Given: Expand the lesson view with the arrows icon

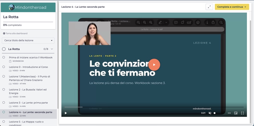Looking at the screenshot, I should click(209, 7).
